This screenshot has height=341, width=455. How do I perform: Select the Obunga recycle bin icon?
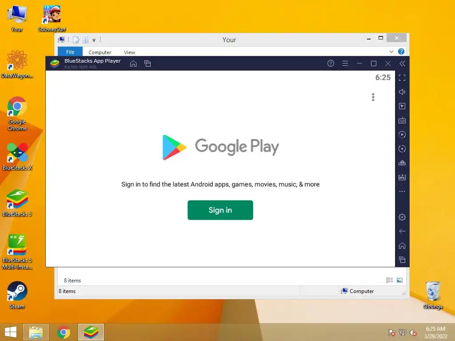pos(433,295)
